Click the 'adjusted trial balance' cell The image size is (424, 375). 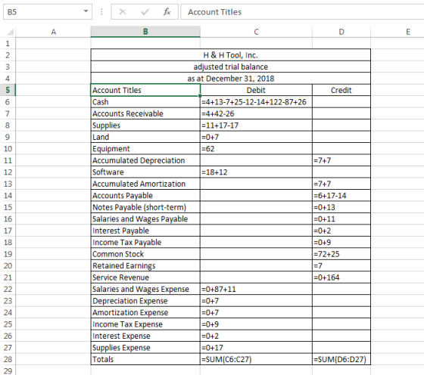(x=231, y=67)
